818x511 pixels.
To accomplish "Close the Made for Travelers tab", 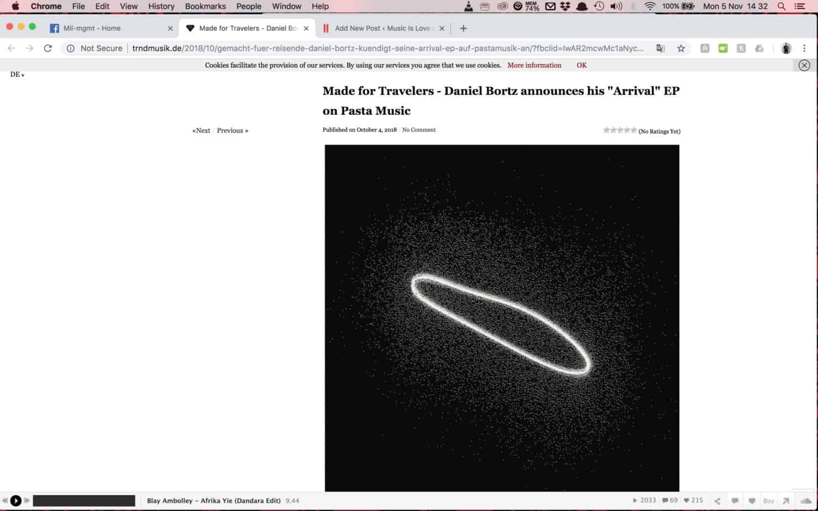I will (x=306, y=28).
